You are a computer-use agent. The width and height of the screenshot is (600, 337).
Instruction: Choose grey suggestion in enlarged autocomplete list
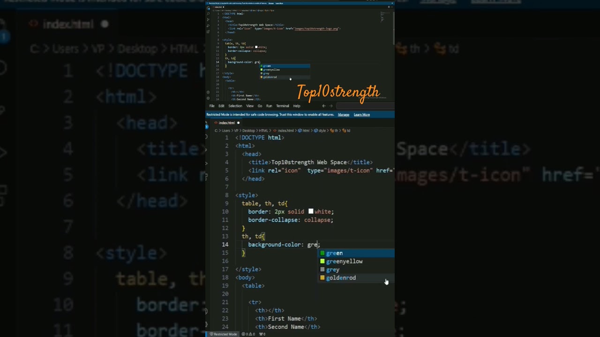(357, 270)
